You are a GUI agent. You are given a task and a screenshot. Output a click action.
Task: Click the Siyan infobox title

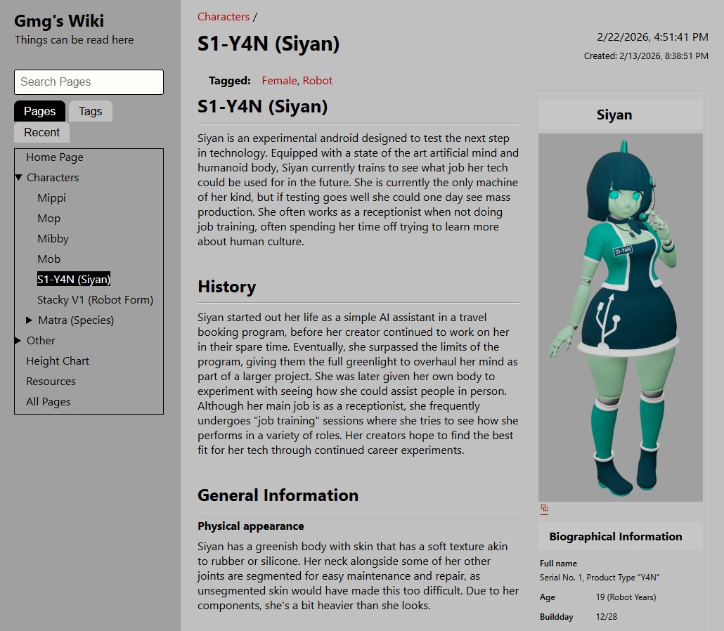614,115
